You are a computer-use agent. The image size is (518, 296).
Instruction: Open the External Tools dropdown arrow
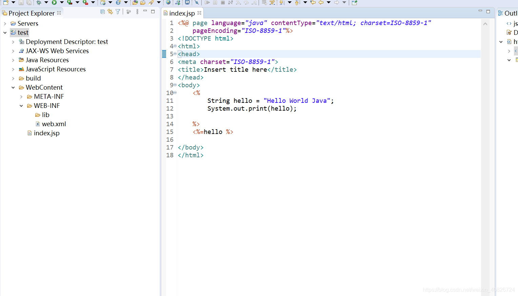(x=93, y=2)
